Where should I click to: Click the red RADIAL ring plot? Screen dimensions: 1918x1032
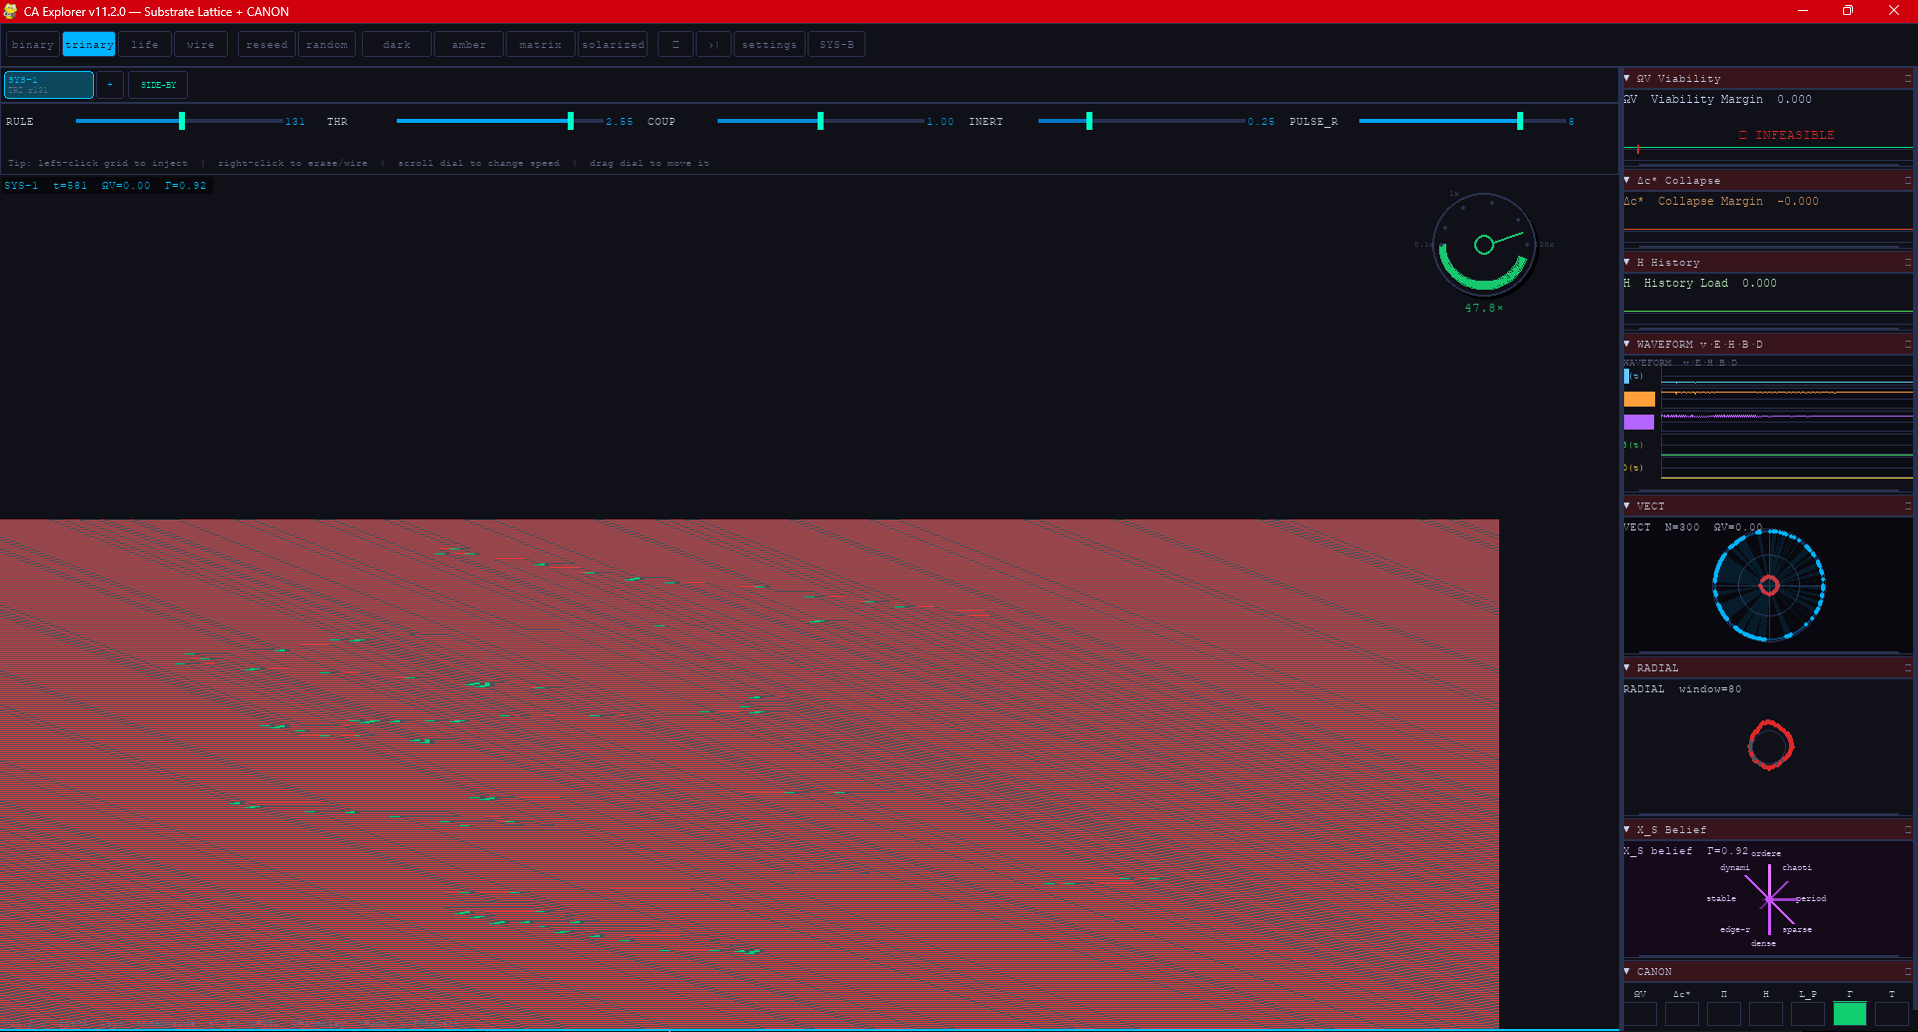[1770, 745]
